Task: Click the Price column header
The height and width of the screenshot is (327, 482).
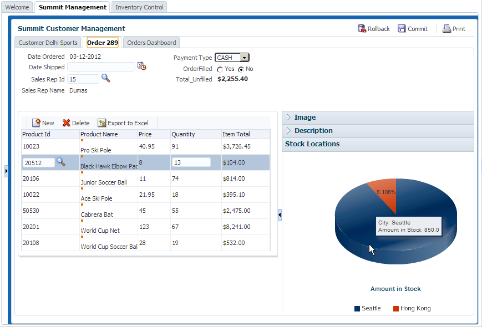Action: click(154, 134)
